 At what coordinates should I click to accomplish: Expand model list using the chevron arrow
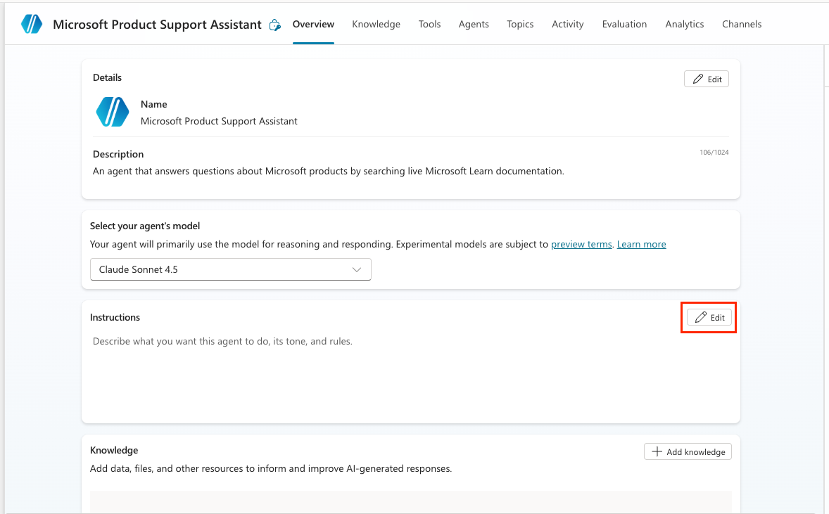click(357, 269)
